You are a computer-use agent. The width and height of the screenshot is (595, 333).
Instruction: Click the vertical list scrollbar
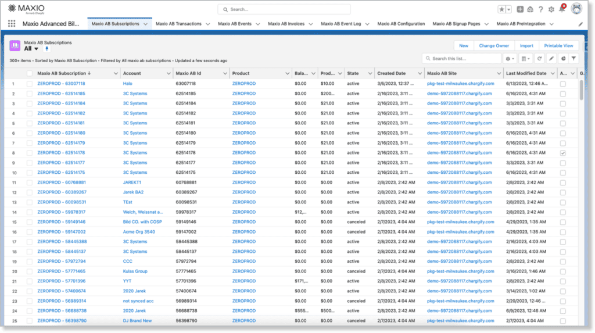click(581, 91)
